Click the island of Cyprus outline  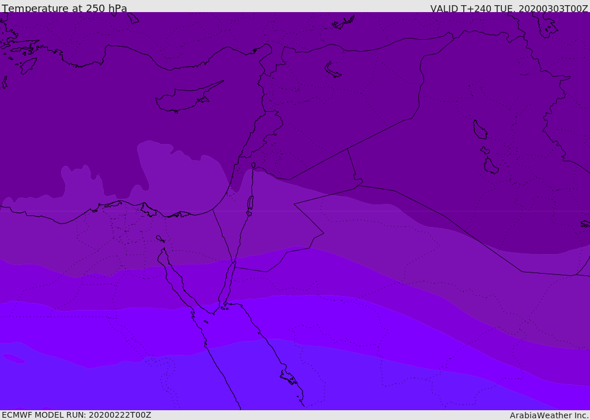tap(189, 97)
